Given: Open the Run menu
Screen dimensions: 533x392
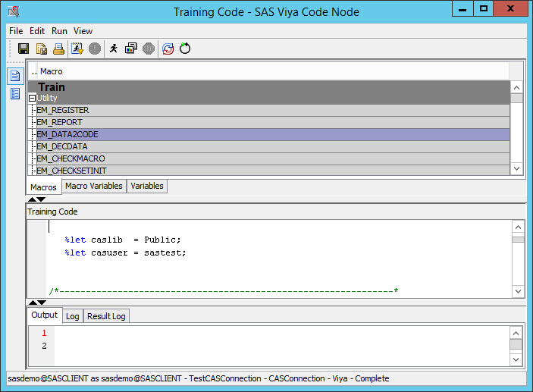Looking at the screenshot, I should [x=59, y=31].
